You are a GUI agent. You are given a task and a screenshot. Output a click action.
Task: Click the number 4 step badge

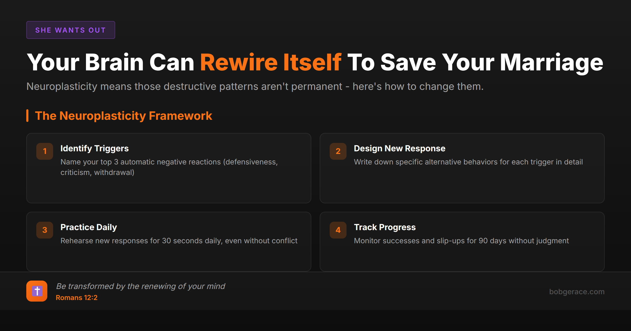click(x=338, y=230)
